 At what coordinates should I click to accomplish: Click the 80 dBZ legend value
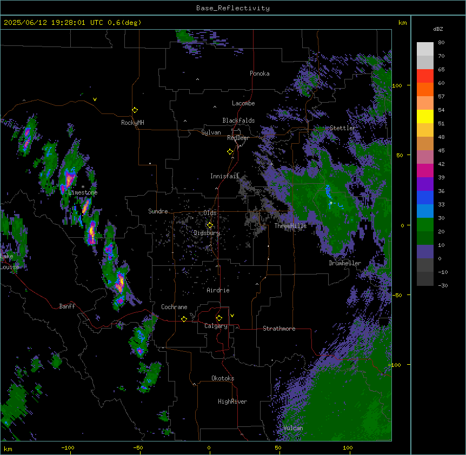pyautogui.click(x=441, y=43)
